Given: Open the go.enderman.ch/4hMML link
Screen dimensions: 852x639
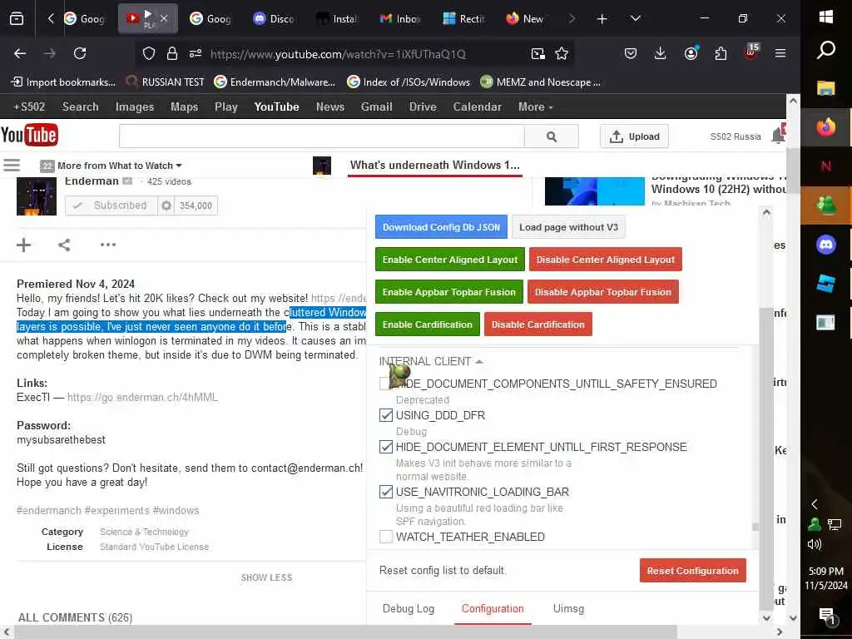Looking at the screenshot, I should point(142,397).
